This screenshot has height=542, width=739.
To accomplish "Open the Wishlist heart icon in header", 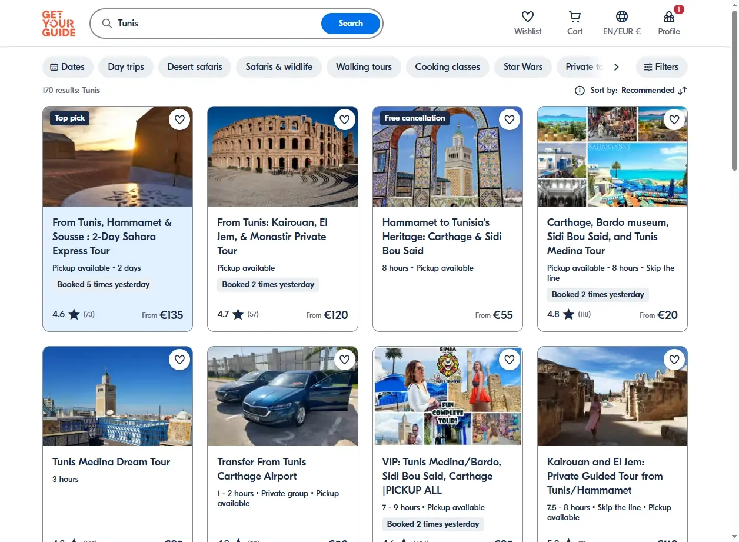I will 528,16.
